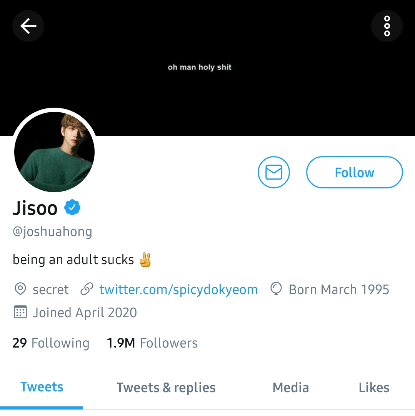The image size is (415, 416).
Task: Open the profile picture
Action: (54, 152)
